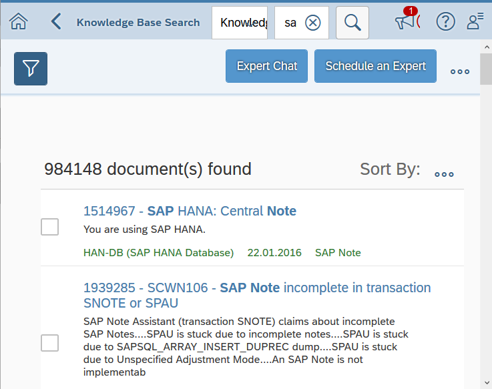
Task: Open the Knowledge search category dropdown
Action: pyautogui.click(x=239, y=23)
